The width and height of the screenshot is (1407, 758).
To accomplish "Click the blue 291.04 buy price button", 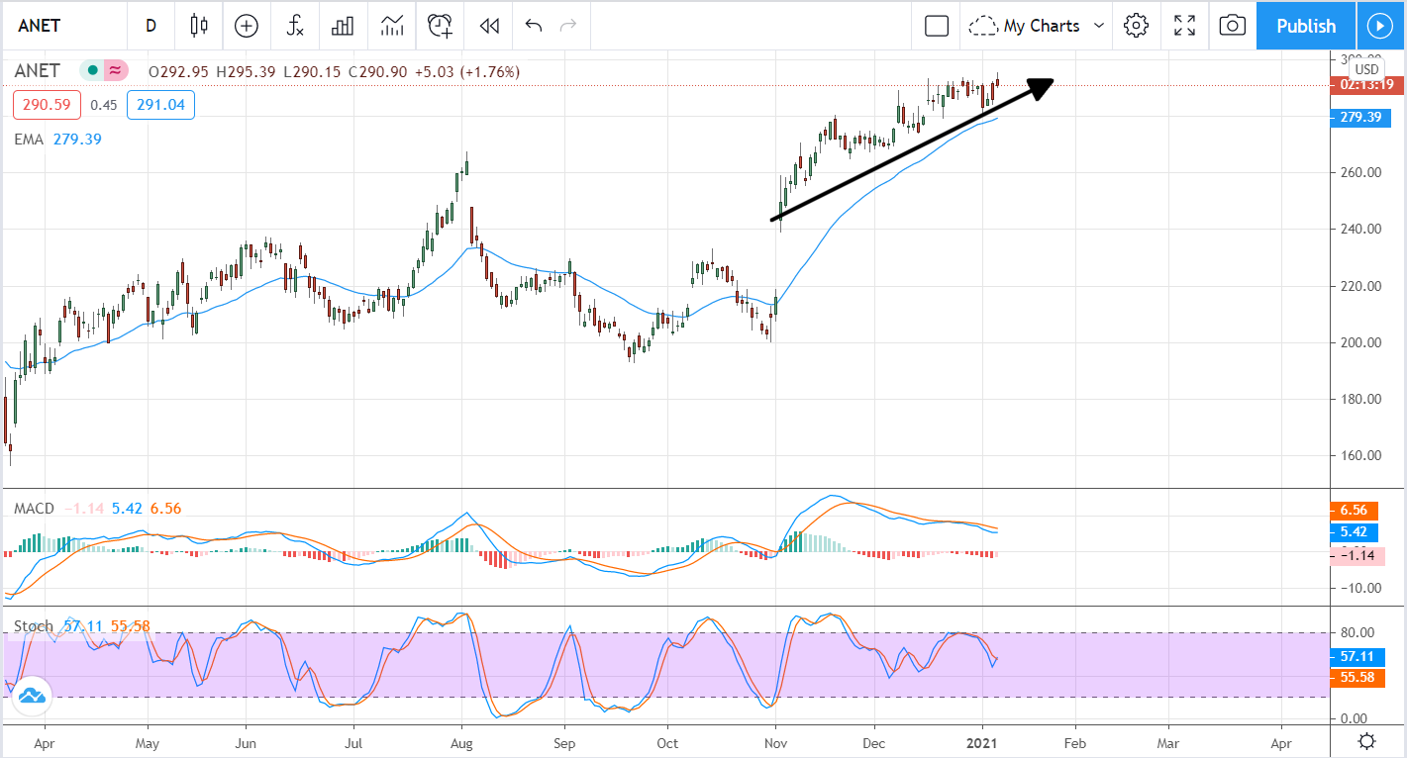I will pos(160,105).
